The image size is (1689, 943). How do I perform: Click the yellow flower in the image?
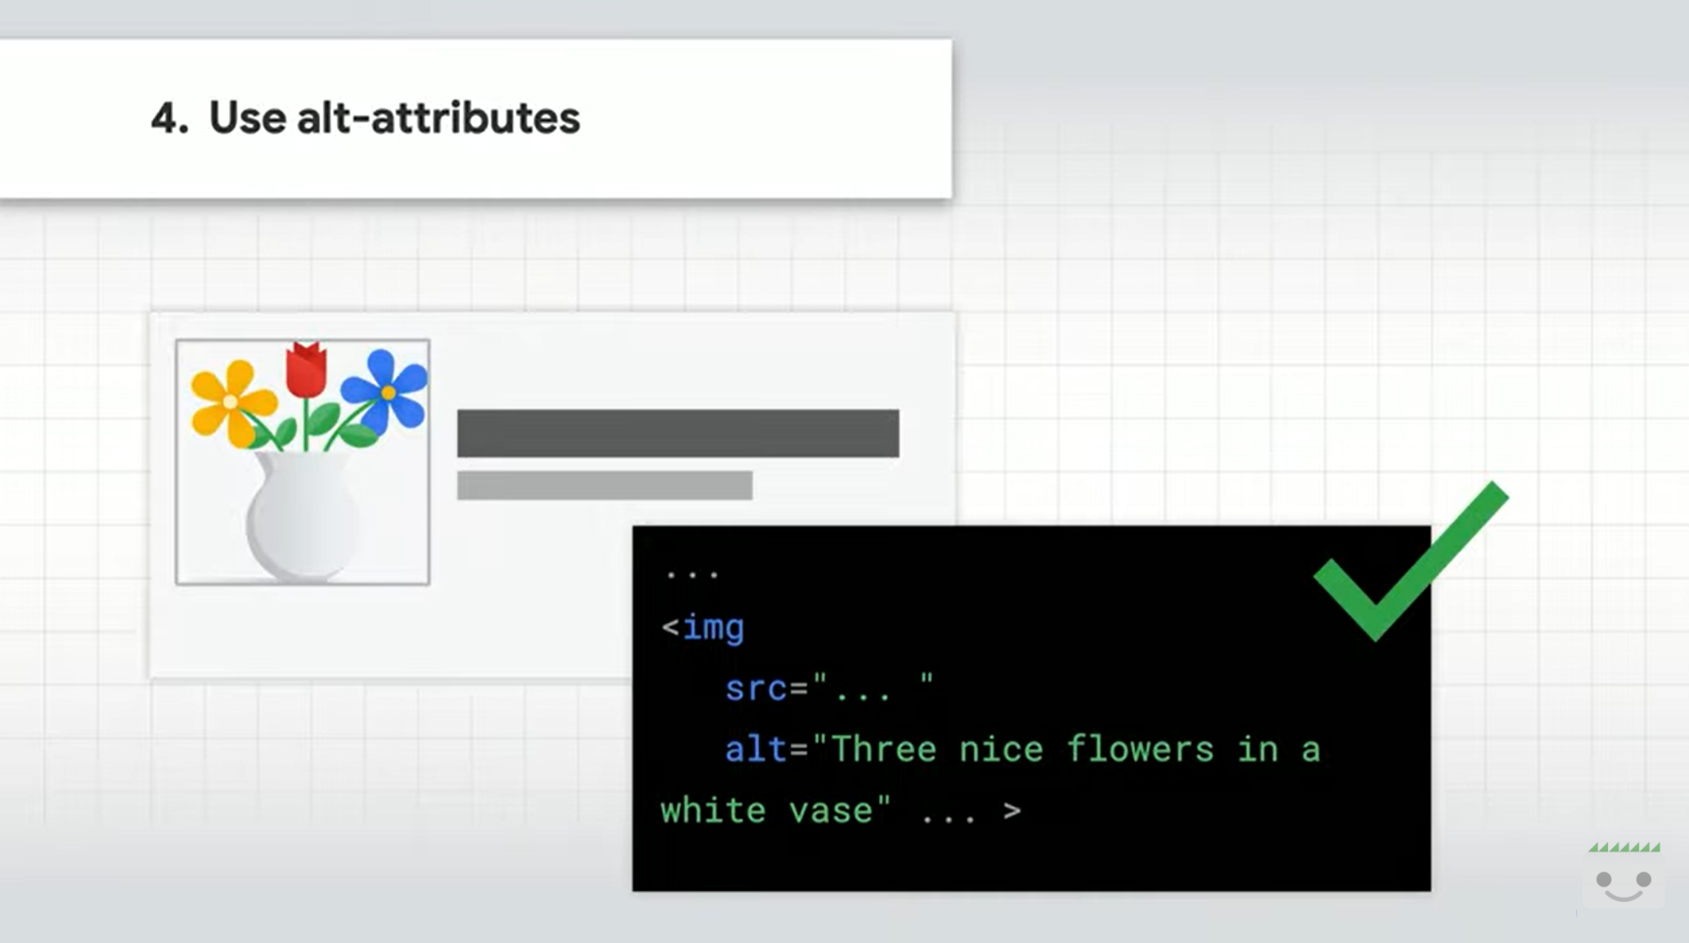[x=230, y=402]
